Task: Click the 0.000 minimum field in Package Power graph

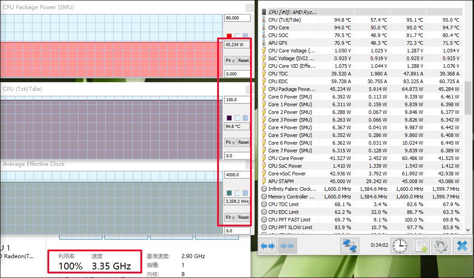Action: pyautogui.click(x=237, y=74)
